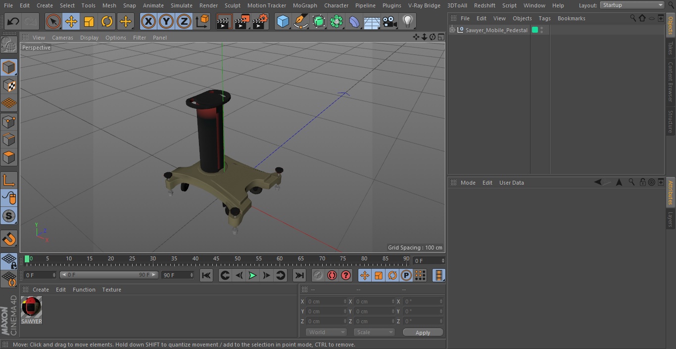This screenshot has width=676, height=349.
Task: Render the current view
Action: pyautogui.click(x=224, y=21)
